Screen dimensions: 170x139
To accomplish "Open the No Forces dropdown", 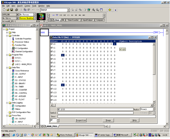I will (35, 15).
